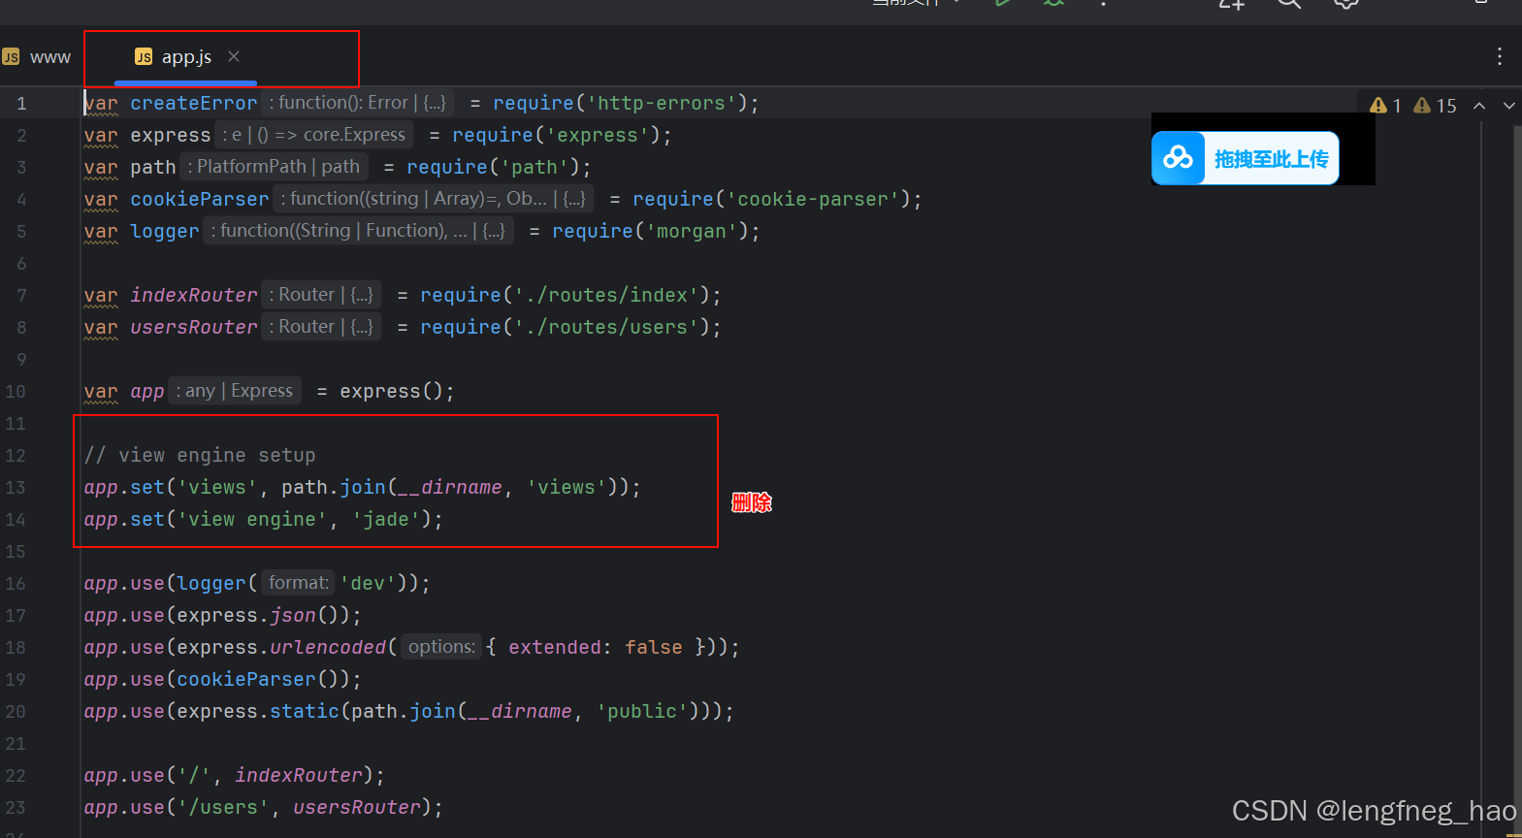Click line number 1 in gutter
The image size is (1522, 838).
point(21,103)
